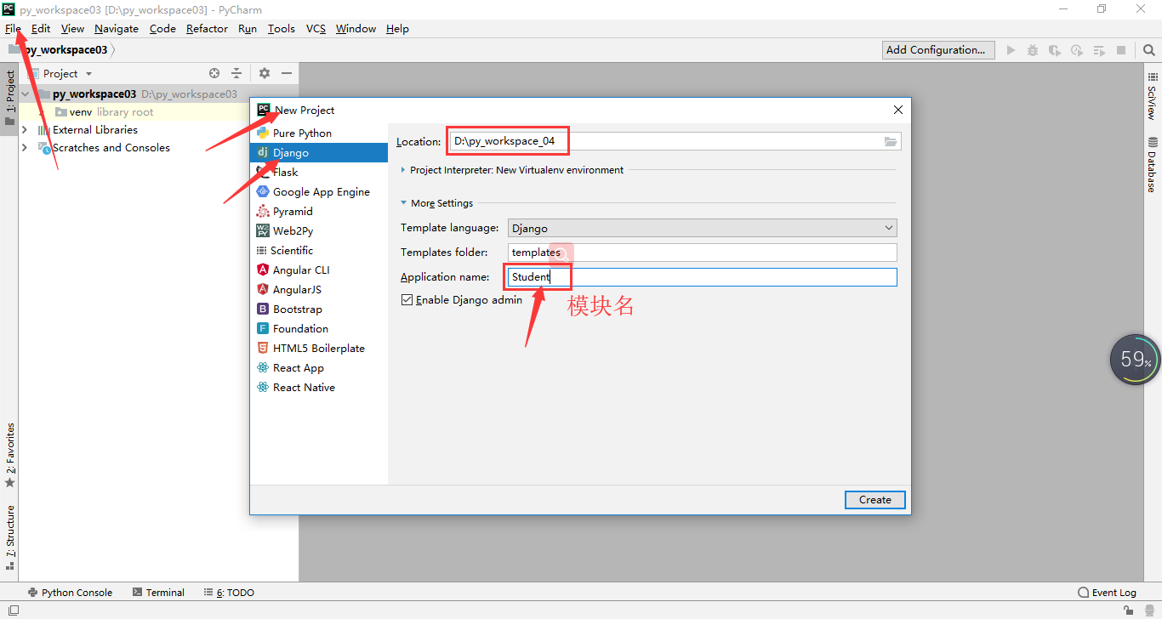Select React Native project type
The width and height of the screenshot is (1162, 619).
pos(319,388)
